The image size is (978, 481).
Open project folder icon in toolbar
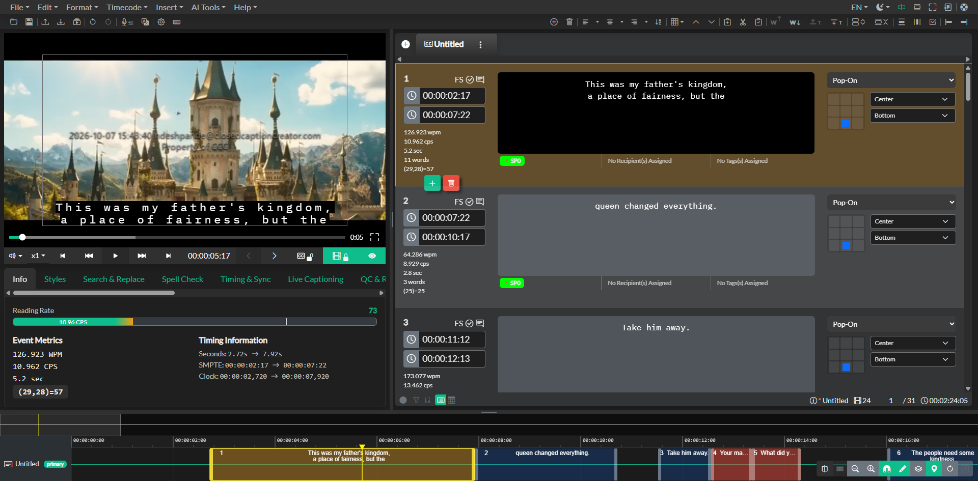(x=14, y=22)
